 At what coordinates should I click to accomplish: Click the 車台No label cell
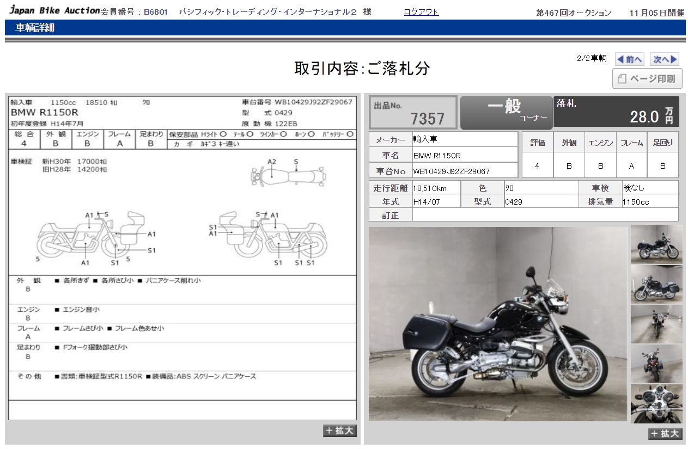[390, 171]
